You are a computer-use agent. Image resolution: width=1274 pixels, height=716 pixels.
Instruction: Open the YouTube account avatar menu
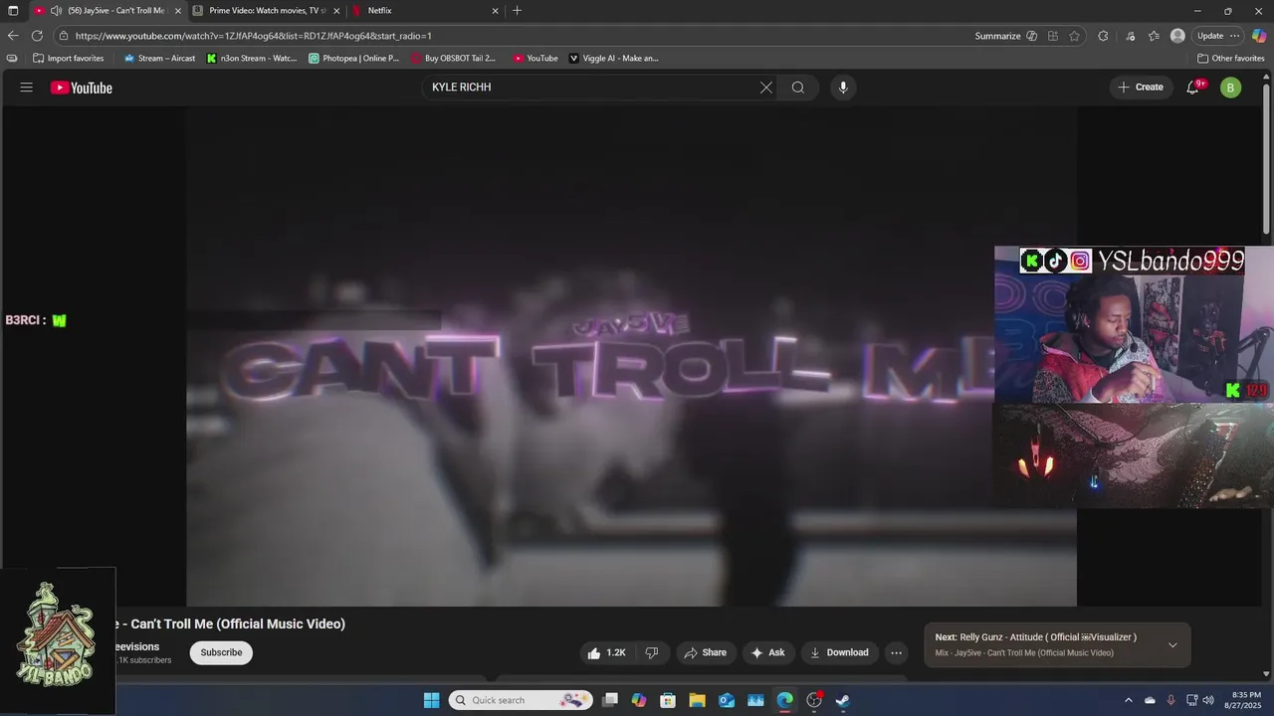1231,88
